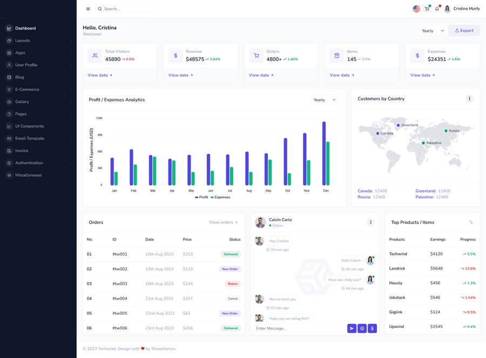This screenshot has height=358, width=486.
Task: Open the shopping cart icon in header
Action: (427, 9)
